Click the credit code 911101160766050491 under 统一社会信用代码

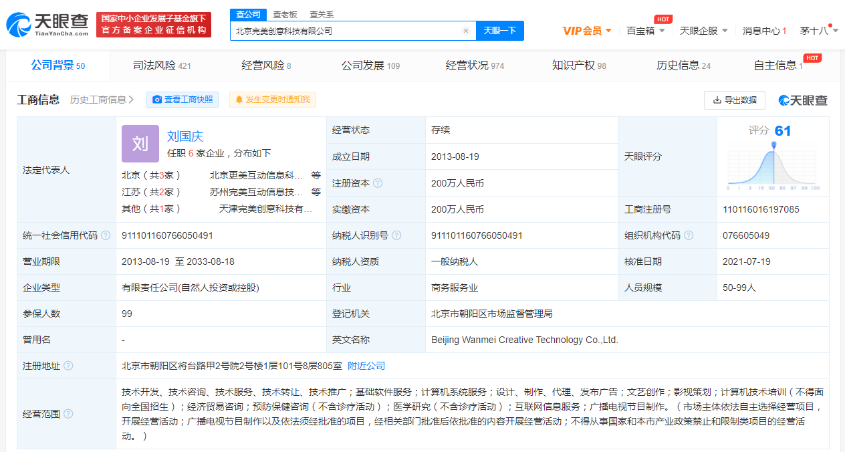coord(167,235)
